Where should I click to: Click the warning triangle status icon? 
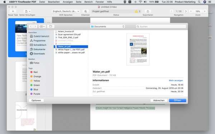(x=136, y=11)
